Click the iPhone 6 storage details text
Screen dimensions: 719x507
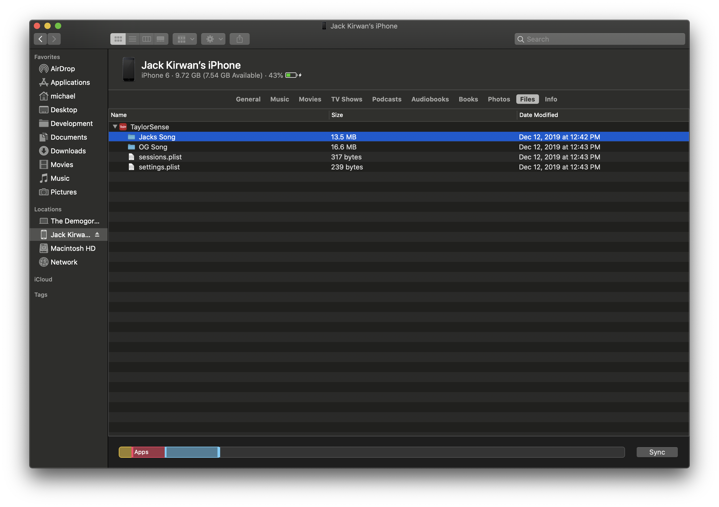click(x=212, y=75)
